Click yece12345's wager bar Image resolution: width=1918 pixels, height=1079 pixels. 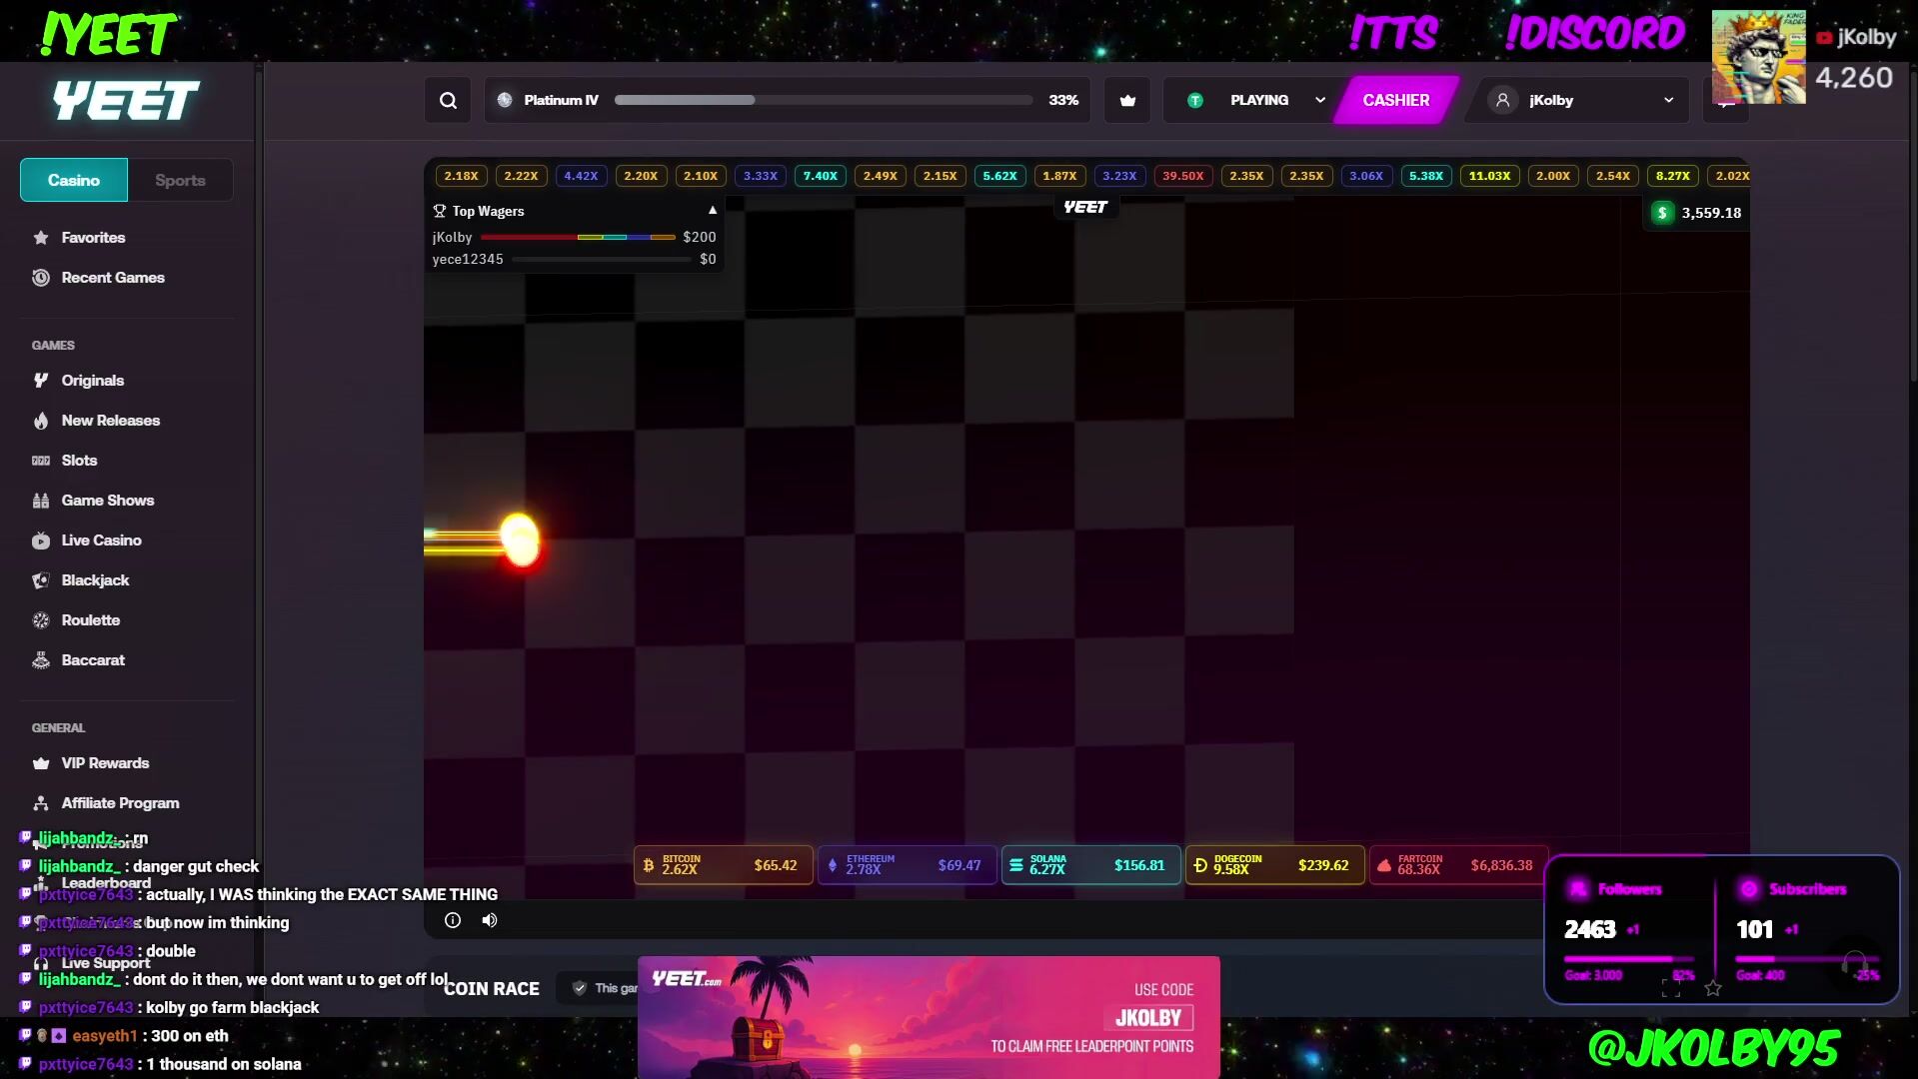click(601, 259)
